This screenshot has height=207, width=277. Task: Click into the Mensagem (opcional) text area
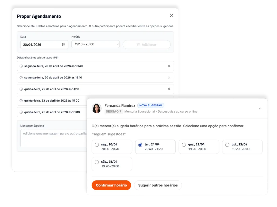53,137
